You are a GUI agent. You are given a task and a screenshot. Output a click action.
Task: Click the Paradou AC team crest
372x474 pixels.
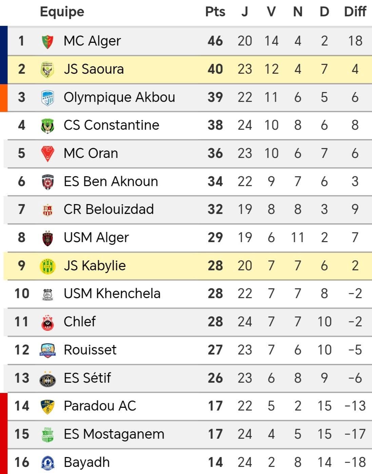tap(48, 406)
